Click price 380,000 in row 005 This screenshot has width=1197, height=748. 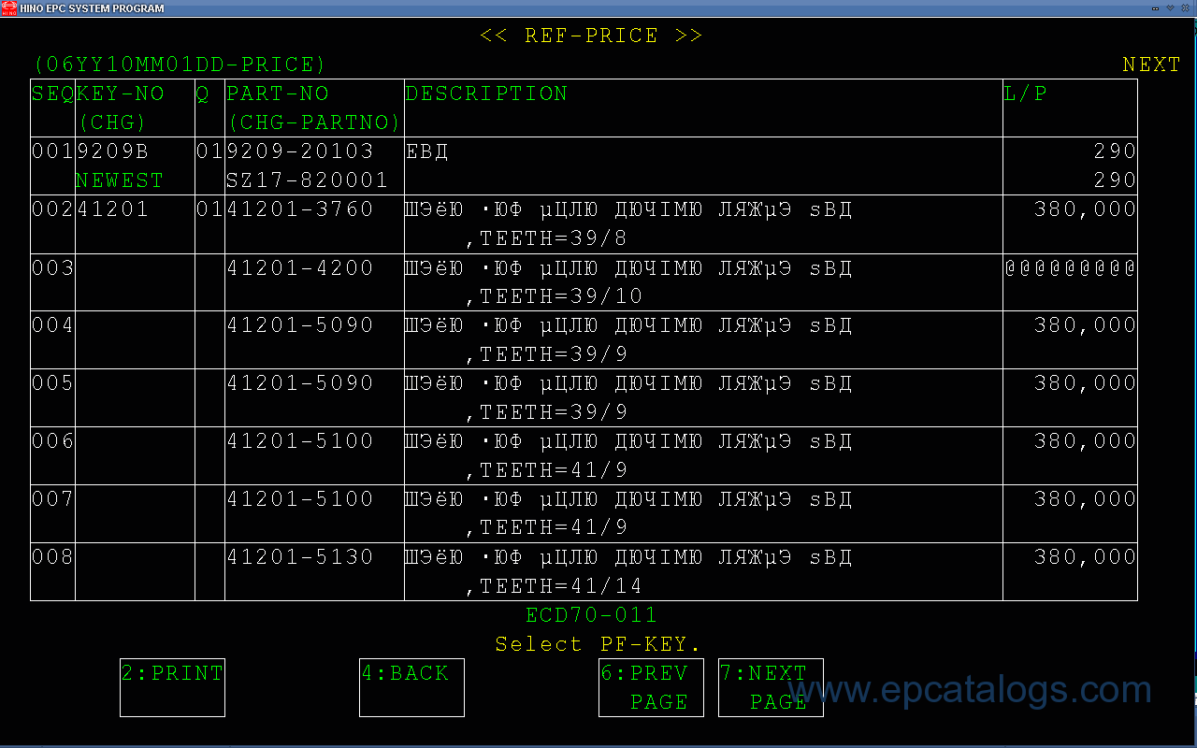click(1085, 383)
